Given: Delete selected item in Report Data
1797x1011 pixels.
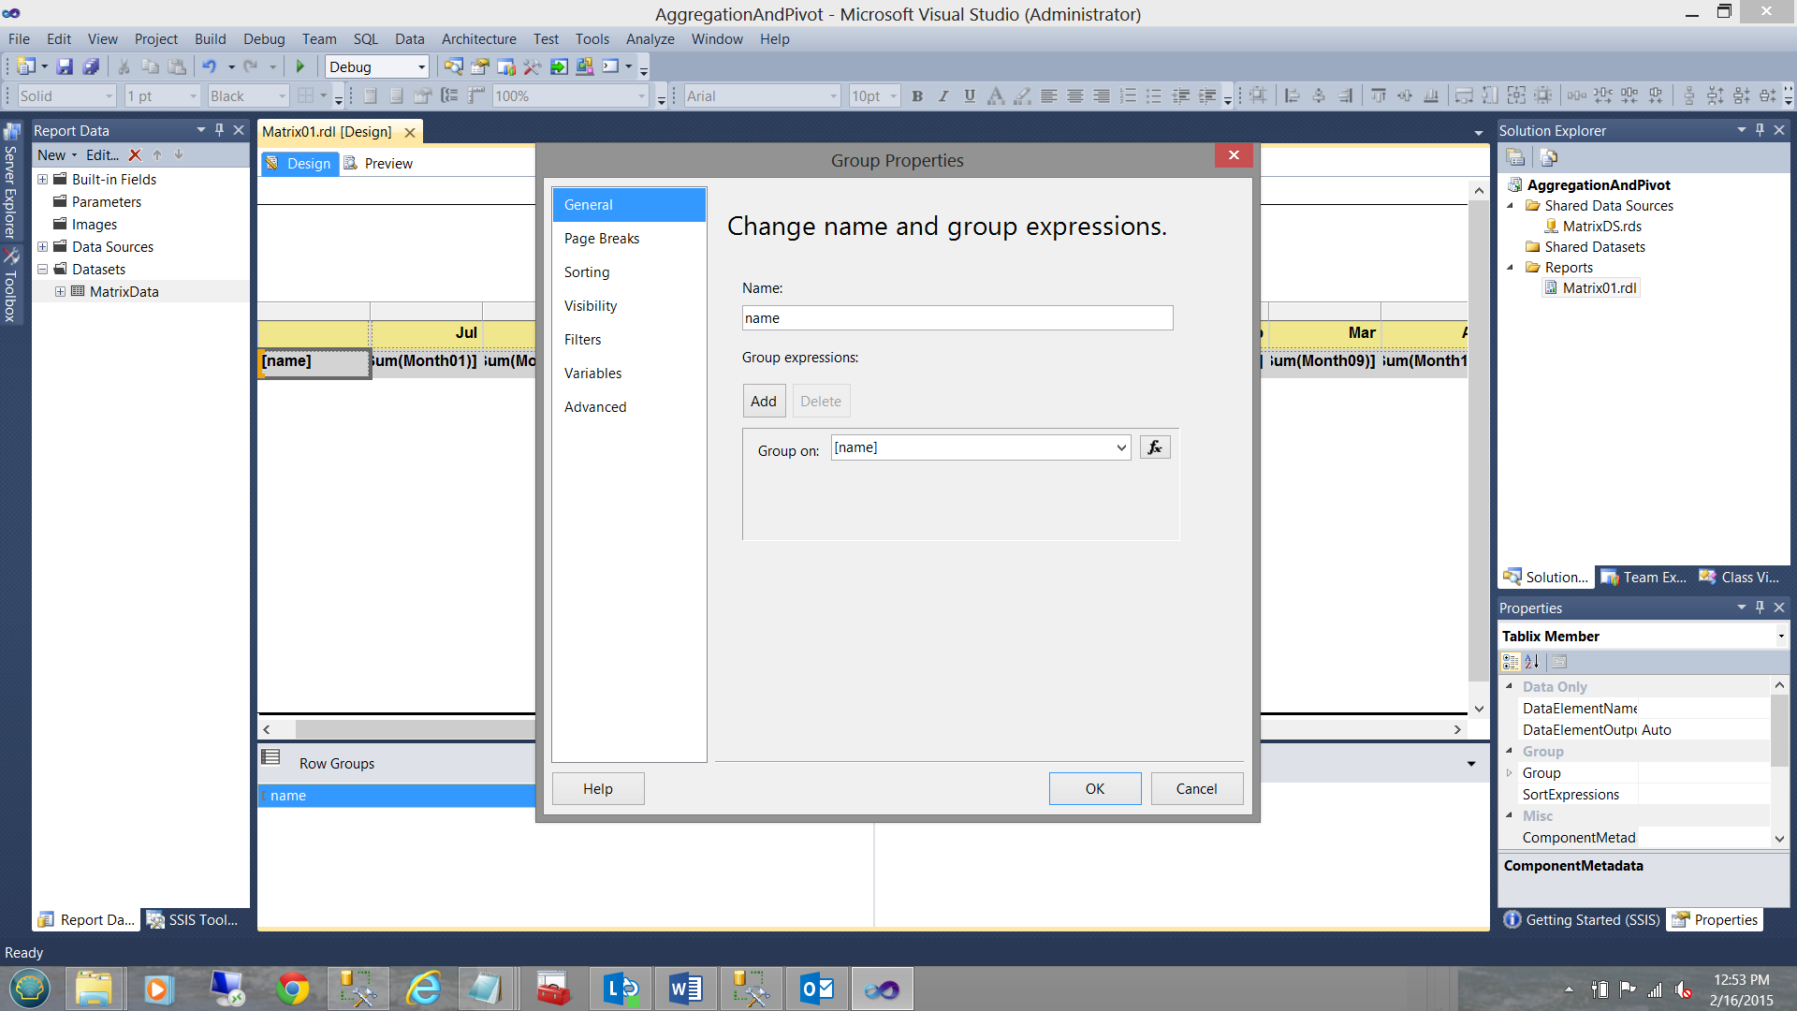Looking at the screenshot, I should click(x=135, y=155).
